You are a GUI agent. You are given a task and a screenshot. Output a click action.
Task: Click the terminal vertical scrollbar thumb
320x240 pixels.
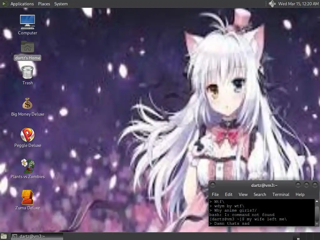[317, 213]
